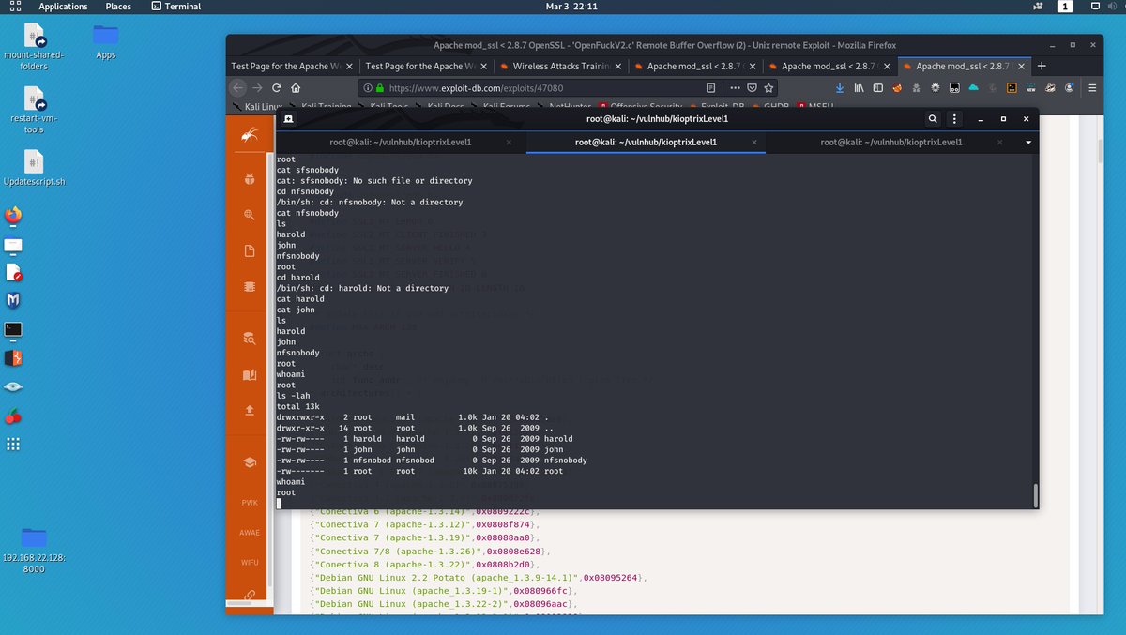Open Exploit-DB spider logo home icon
The width and height of the screenshot is (1126, 635).
(250, 136)
